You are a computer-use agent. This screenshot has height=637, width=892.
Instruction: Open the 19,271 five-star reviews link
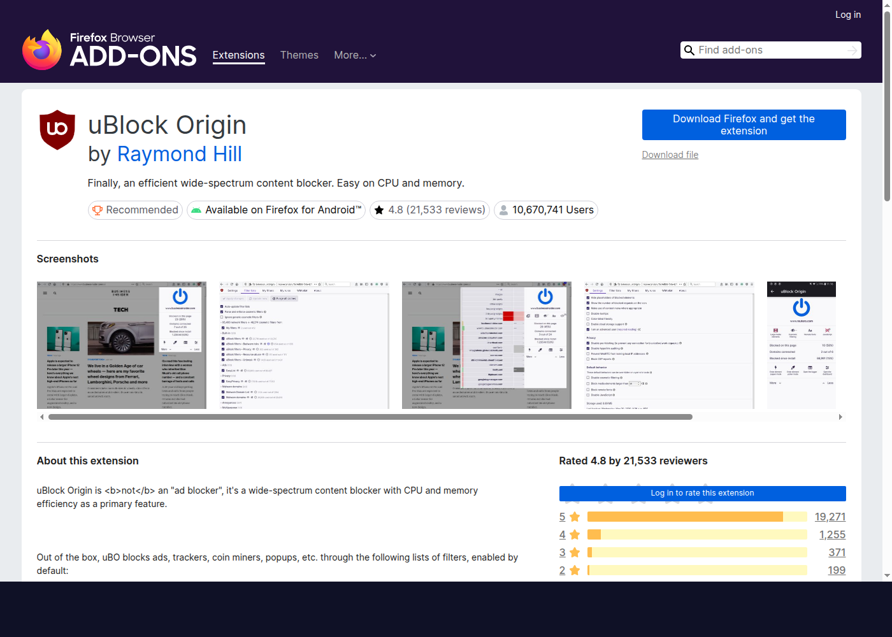(x=830, y=517)
